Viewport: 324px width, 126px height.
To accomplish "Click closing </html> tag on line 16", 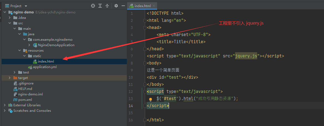I will coord(155,120).
